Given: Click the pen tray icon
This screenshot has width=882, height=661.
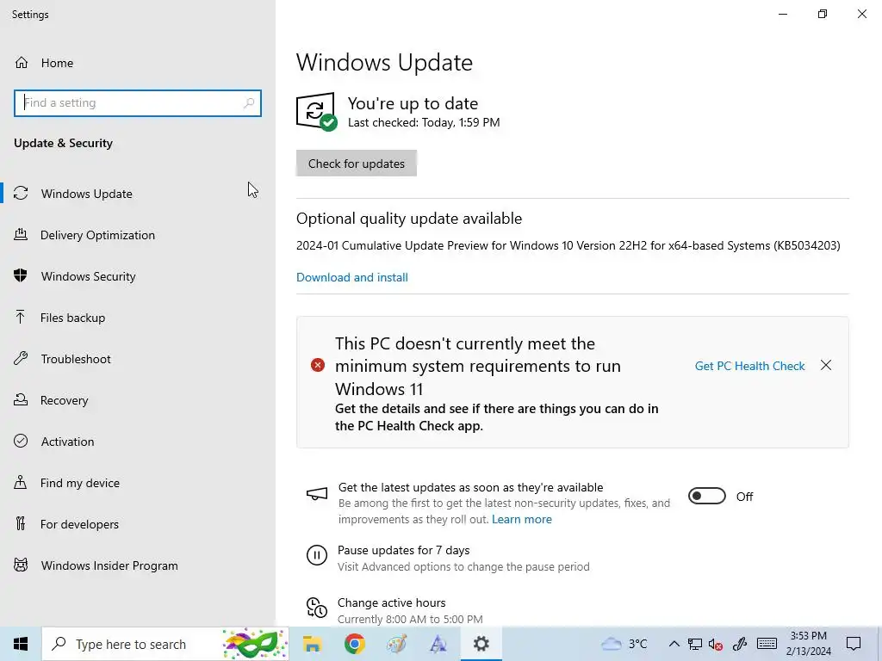Looking at the screenshot, I should (739, 644).
